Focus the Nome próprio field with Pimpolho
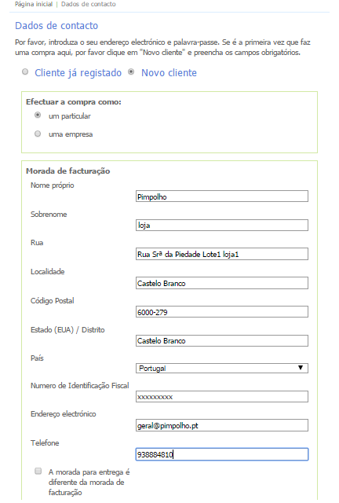 (222, 196)
